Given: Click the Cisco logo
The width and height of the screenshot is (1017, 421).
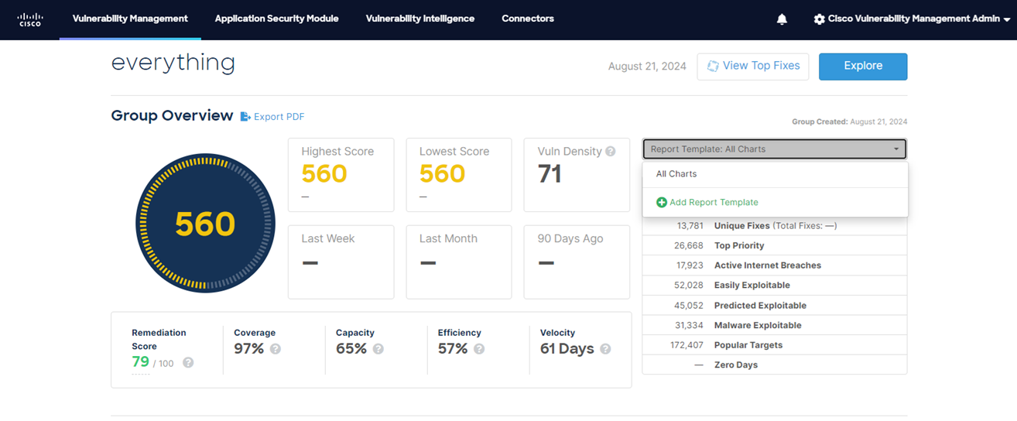Looking at the screenshot, I should click(30, 19).
